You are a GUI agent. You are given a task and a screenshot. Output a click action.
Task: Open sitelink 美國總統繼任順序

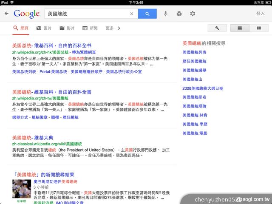point(87,72)
